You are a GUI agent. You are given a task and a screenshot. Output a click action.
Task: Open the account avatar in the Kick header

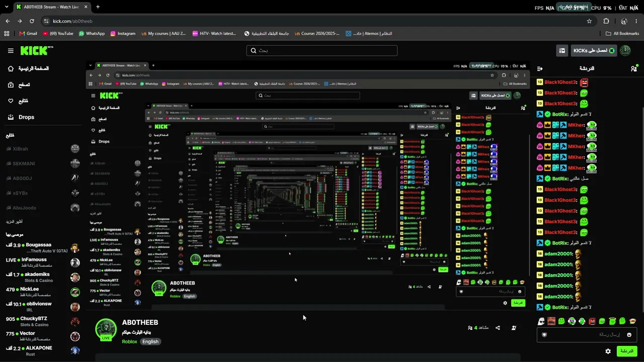click(625, 51)
